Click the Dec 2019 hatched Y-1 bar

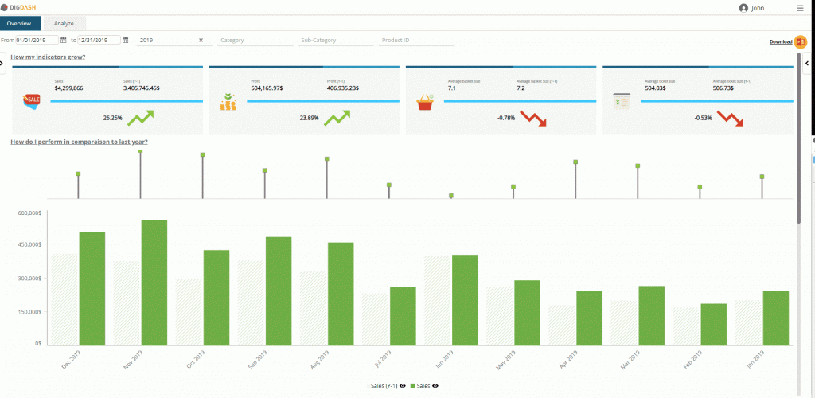(x=65, y=300)
